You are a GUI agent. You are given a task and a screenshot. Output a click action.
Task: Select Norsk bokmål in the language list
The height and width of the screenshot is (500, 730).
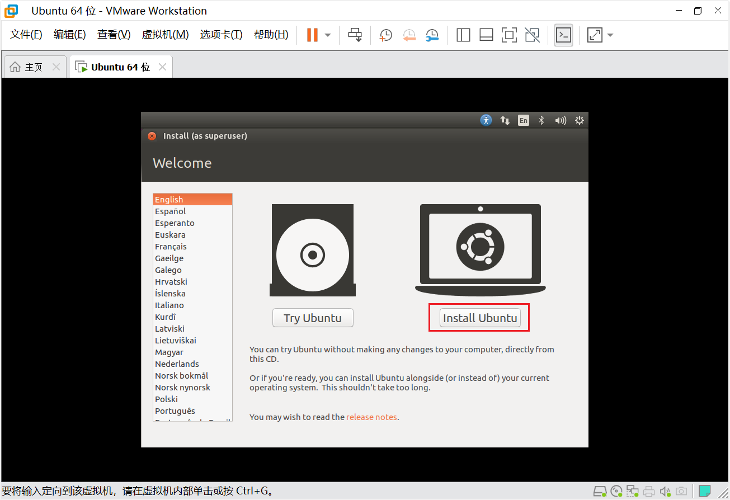[x=192, y=376]
